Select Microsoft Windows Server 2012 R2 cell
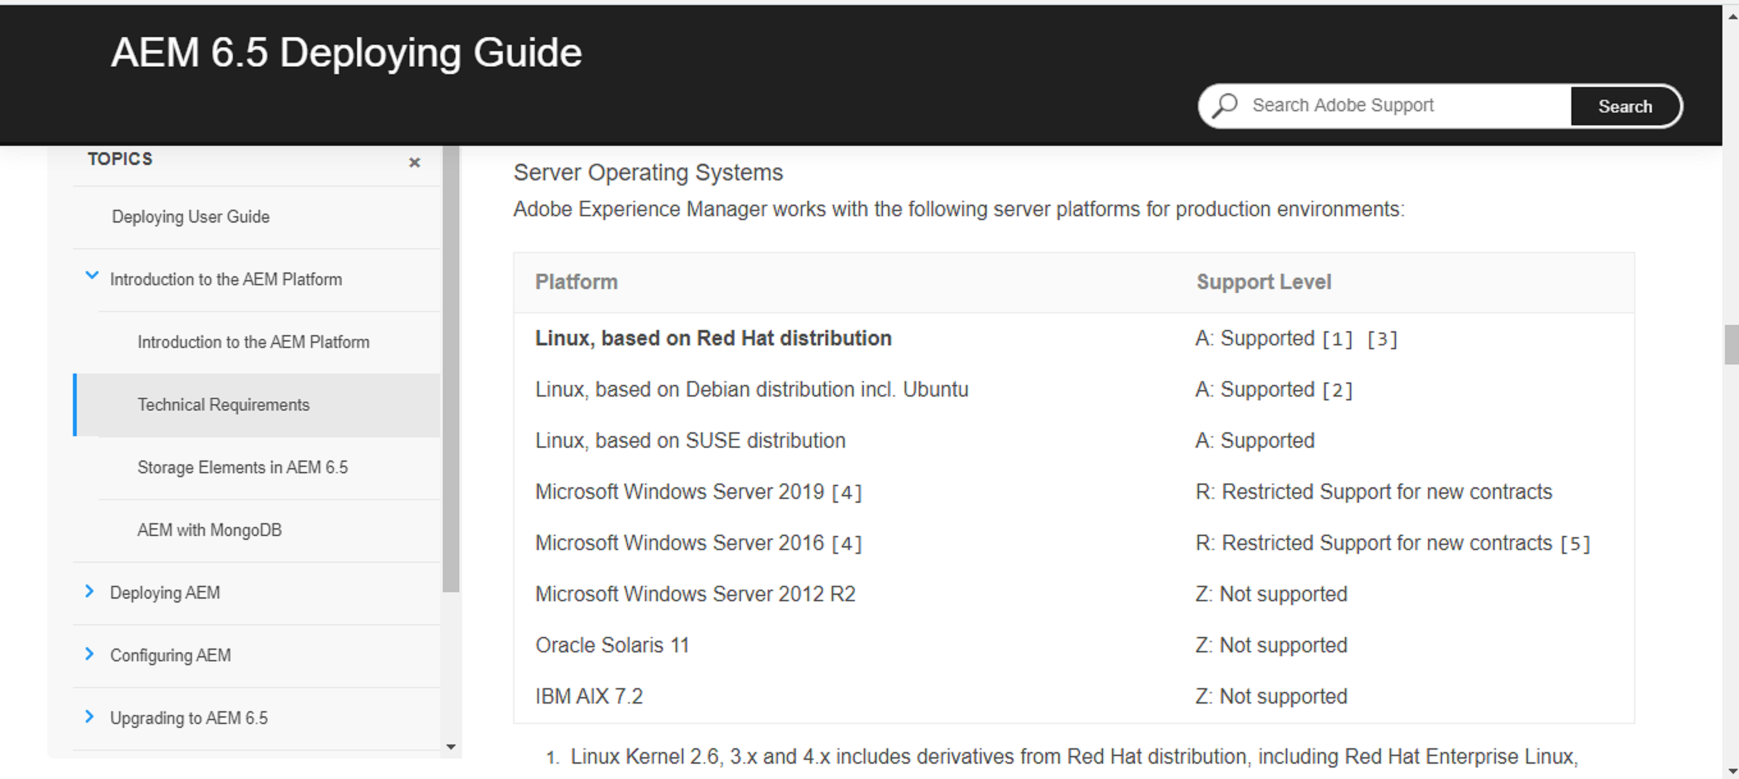1739x779 pixels. coord(695,594)
